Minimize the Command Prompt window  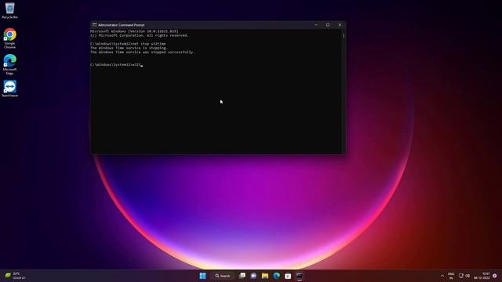[x=316, y=25]
